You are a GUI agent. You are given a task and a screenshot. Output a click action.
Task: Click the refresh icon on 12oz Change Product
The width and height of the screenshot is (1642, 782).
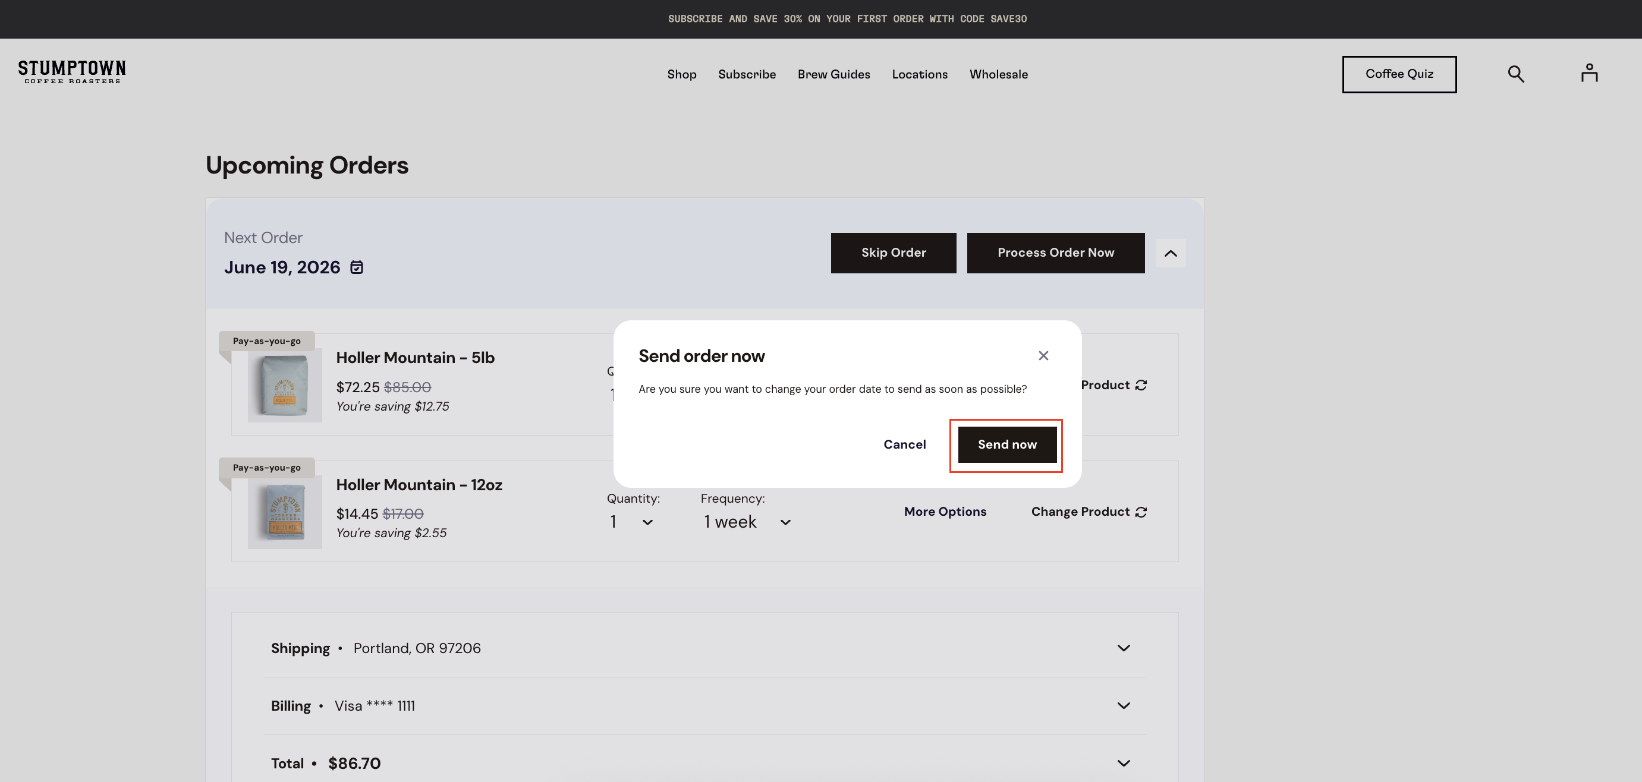tap(1141, 512)
